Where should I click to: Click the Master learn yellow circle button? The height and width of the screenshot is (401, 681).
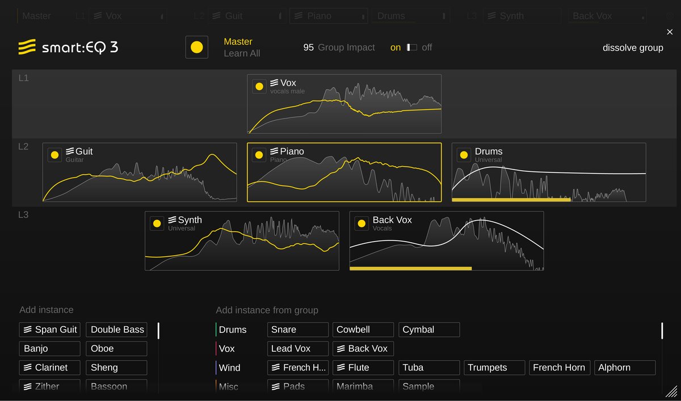point(196,47)
